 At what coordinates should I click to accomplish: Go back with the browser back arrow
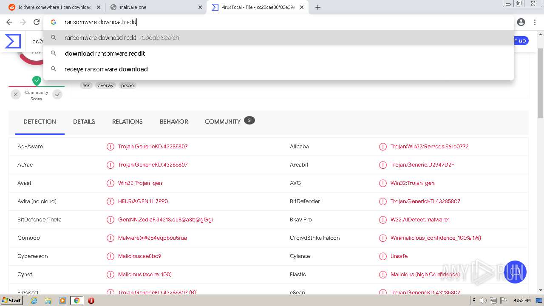pos(9,22)
